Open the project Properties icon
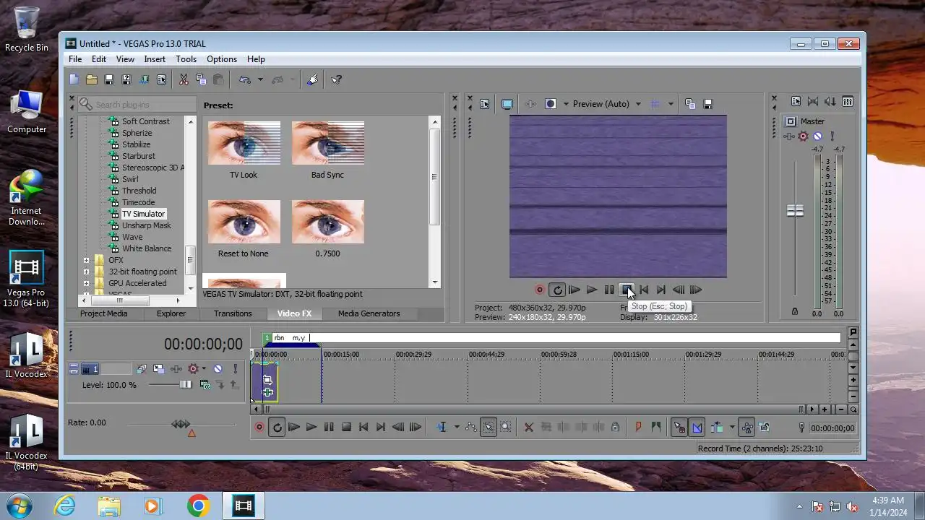 point(161,79)
